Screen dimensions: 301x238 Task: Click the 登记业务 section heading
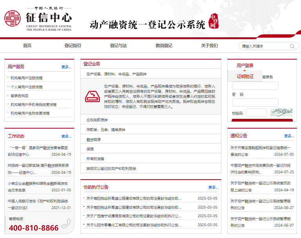92,64
